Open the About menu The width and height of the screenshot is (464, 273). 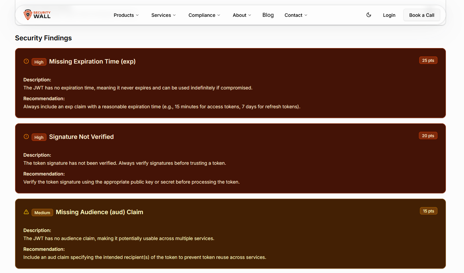coord(242,15)
